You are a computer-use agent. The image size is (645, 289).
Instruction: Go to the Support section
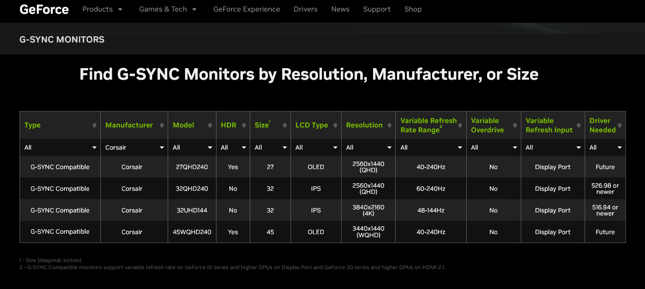[377, 9]
